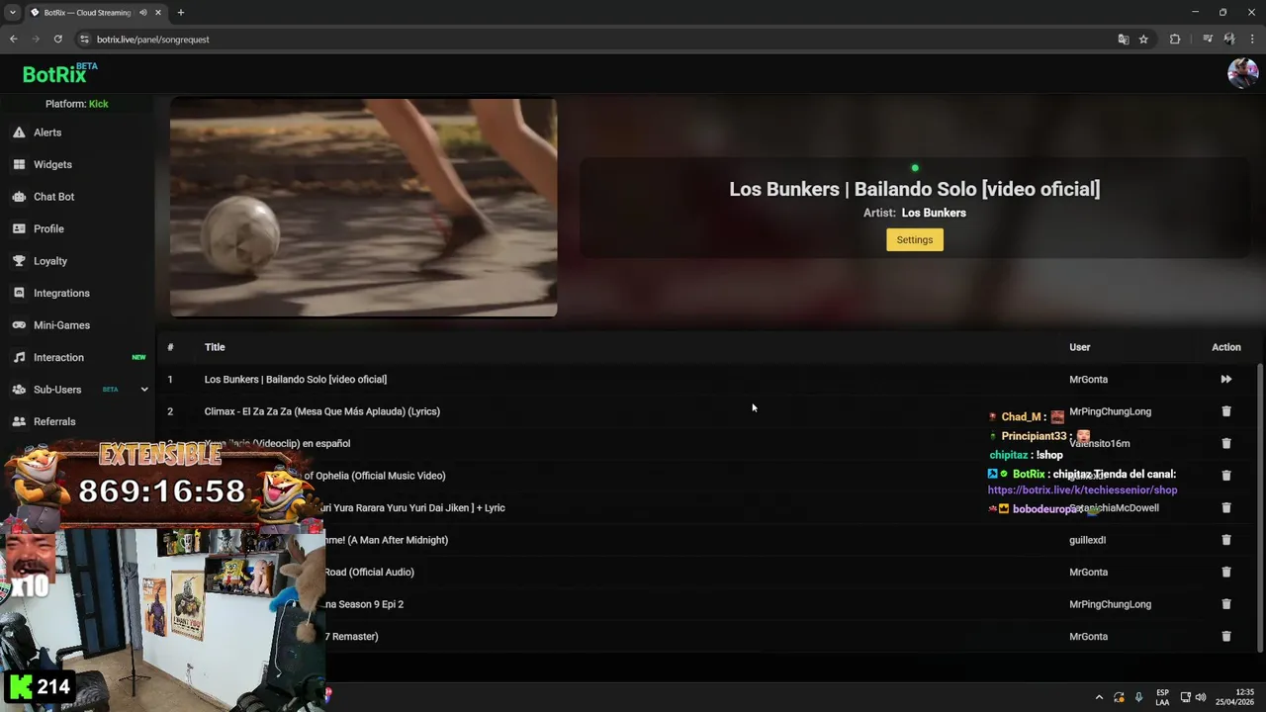Click the Action column header
The height and width of the screenshot is (712, 1266).
[x=1225, y=347]
